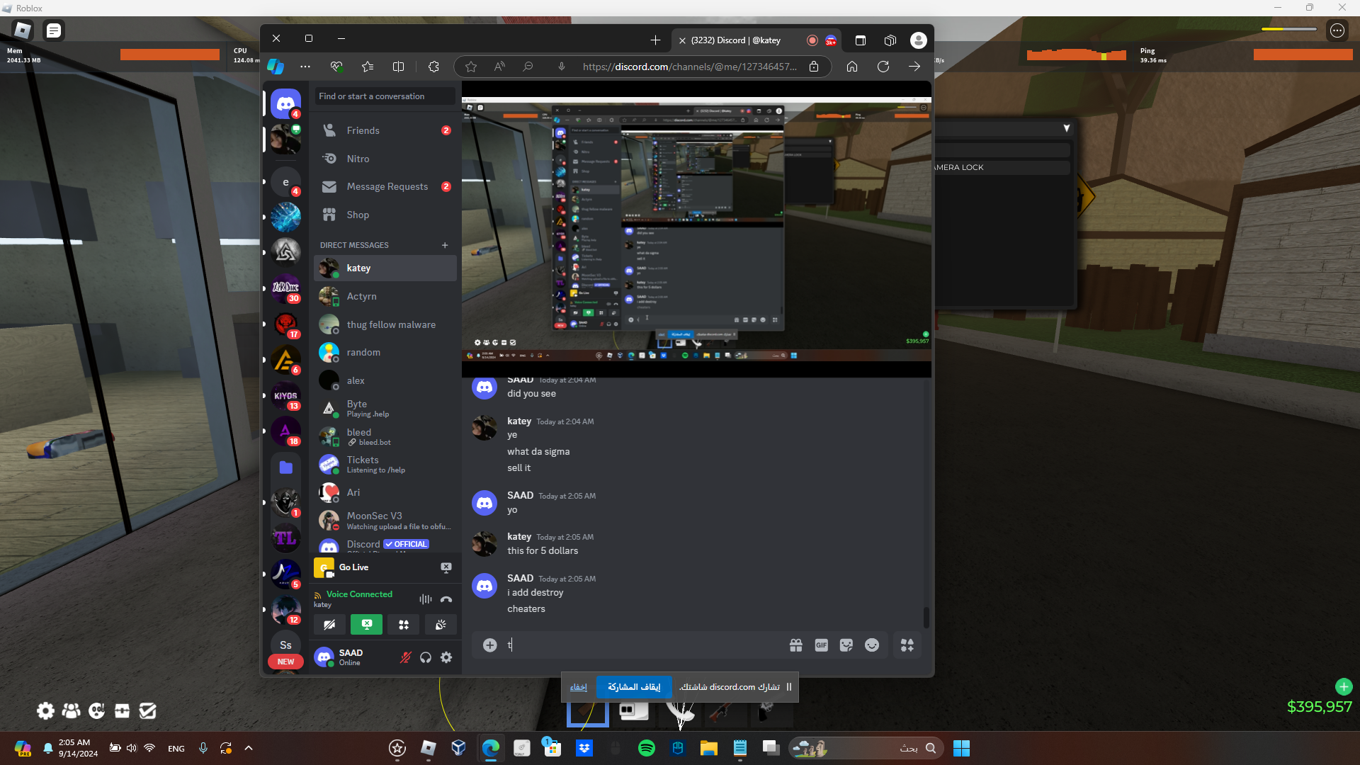This screenshot has width=1360, height=765.
Task: Add this page to favorites star
Action: coord(471,67)
